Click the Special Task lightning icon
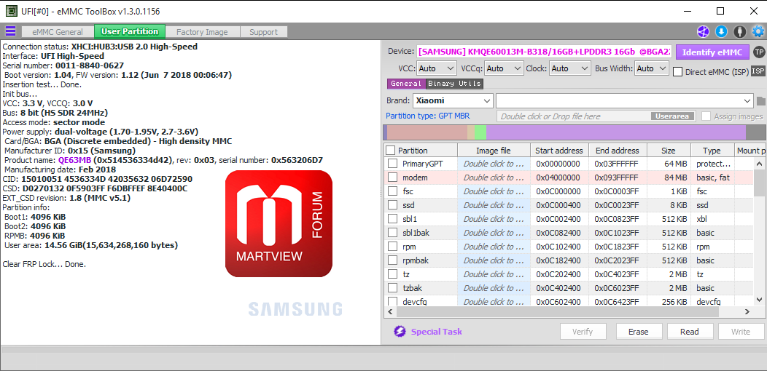767x371 pixels. tap(400, 332)
